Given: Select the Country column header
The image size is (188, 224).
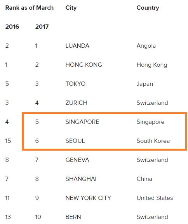Looking at the screenshot, I should 148,8.
